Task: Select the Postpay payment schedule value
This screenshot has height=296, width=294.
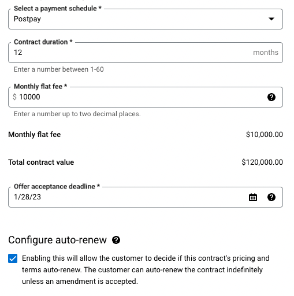Action: click(x=27, y=19)
